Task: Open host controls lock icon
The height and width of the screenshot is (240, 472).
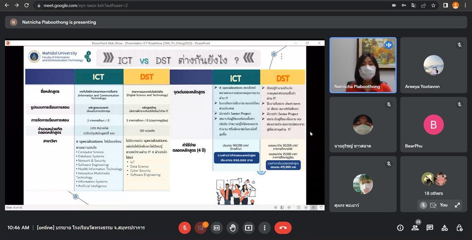Action: [x=459, y=228]
